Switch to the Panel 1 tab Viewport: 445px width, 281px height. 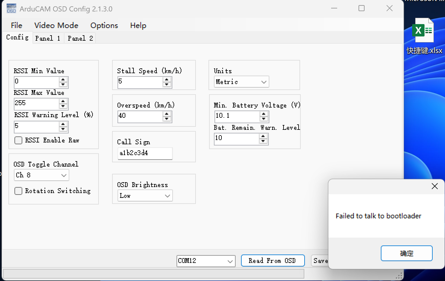[48, 38]
